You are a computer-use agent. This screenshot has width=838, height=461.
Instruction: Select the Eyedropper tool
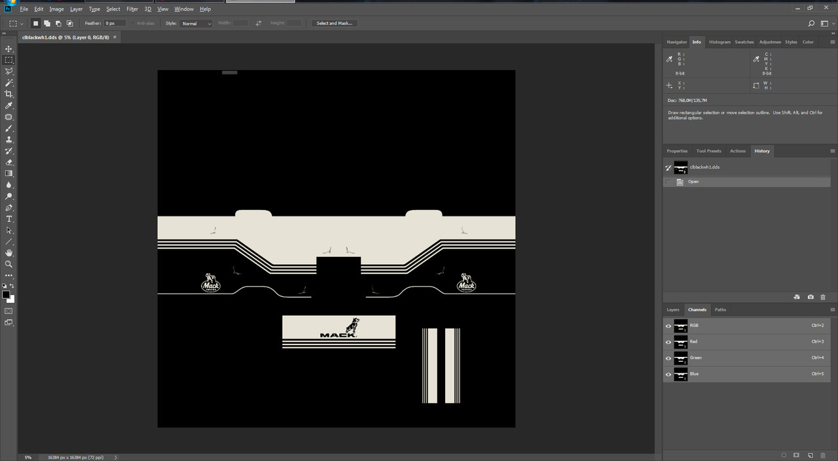[x=9, y=105]
